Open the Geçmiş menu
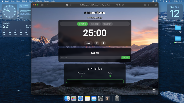The height and width of the screenshot is (103, 184). pos(31,1)
